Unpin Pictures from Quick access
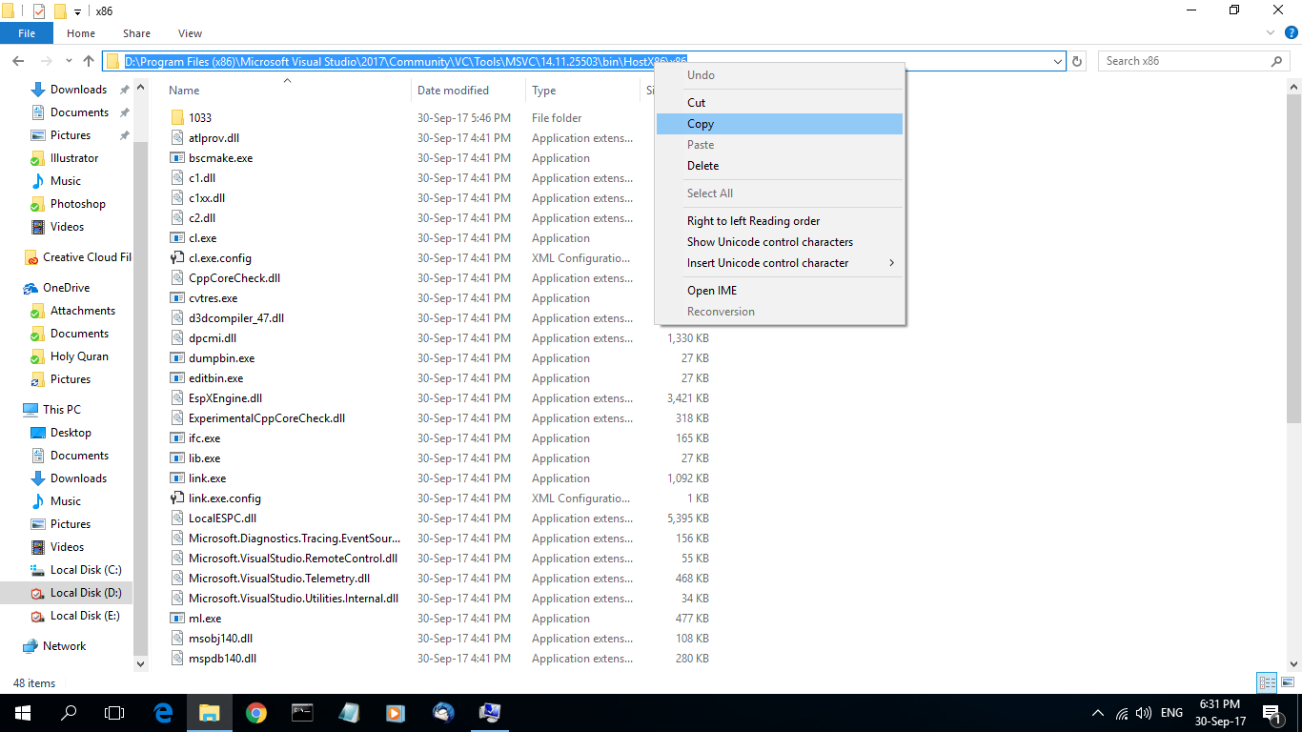This screenshot has width=1302, height=732. pyautogui.click(x=123, y=134)
